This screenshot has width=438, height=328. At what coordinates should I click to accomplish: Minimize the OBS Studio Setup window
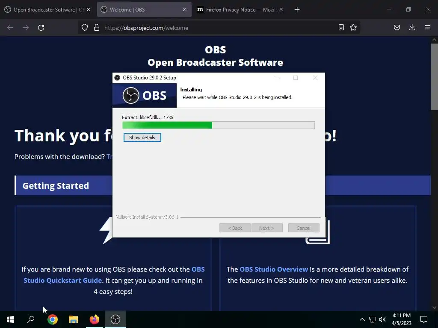276,78
